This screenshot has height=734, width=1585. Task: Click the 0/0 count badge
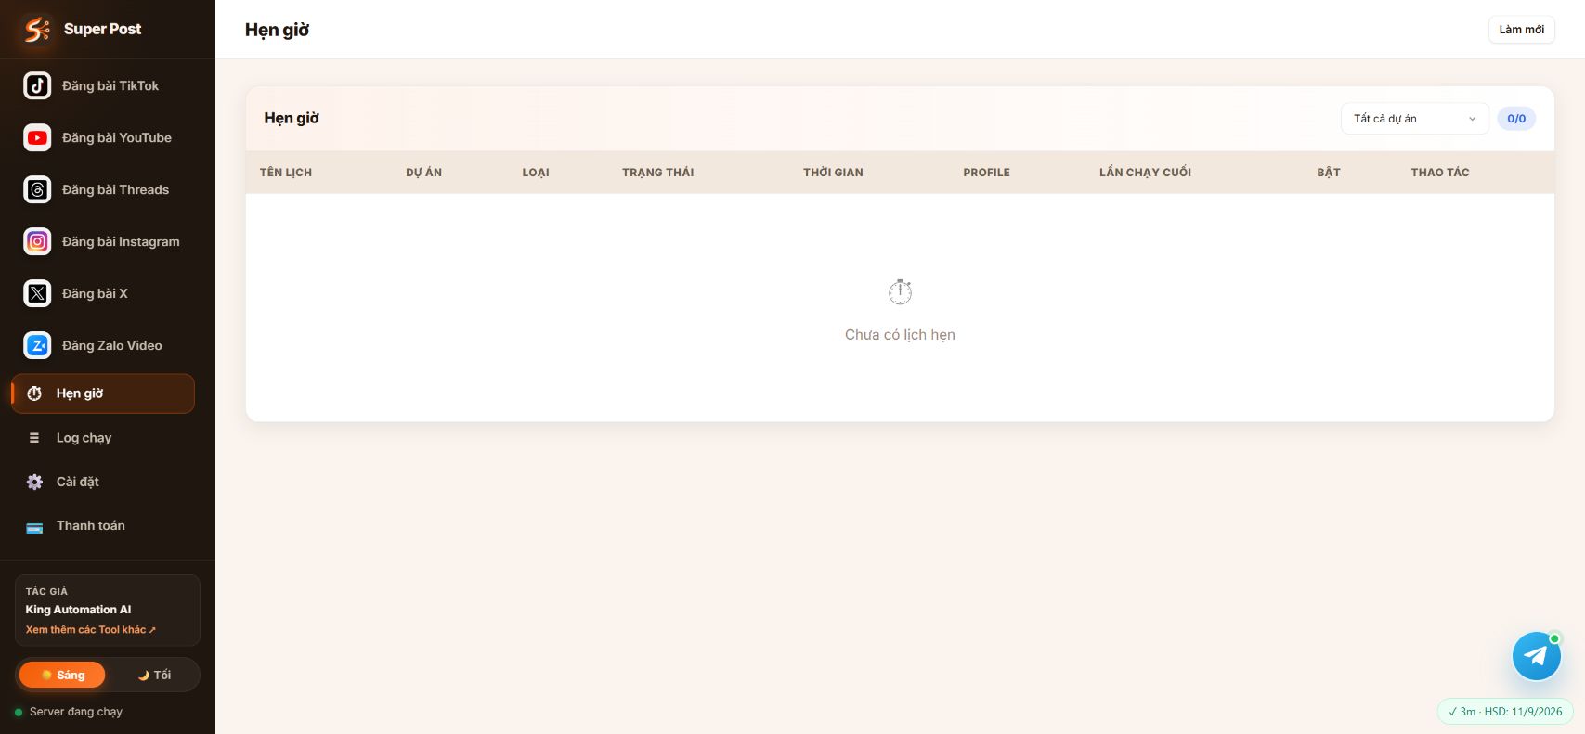pyautogui.click(x=1516, y=119)
